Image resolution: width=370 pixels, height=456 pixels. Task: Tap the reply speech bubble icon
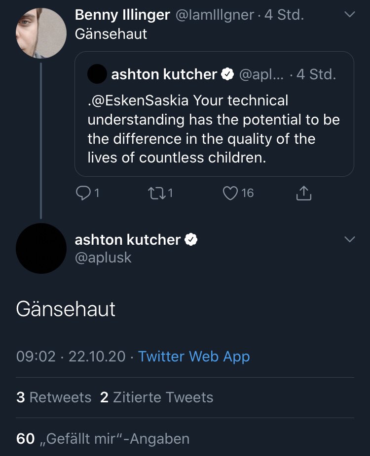(83, 193)
